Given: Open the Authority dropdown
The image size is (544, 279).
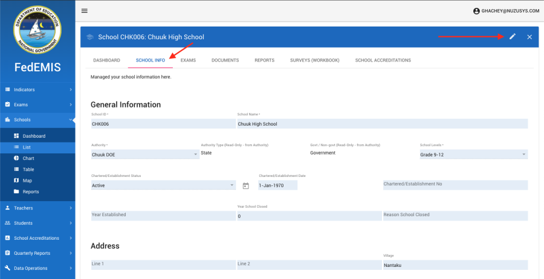Looking at the screenshot, I should coord(144,155).
